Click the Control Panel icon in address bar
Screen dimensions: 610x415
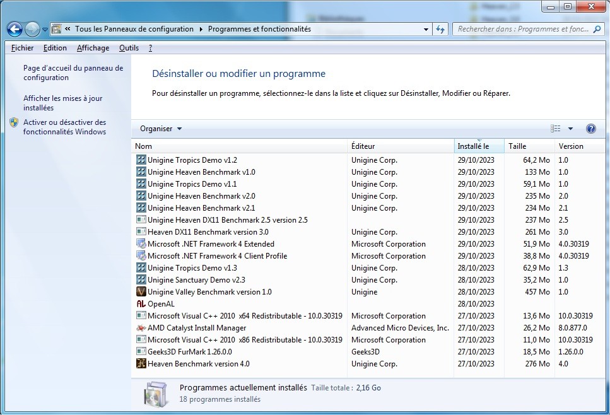pos(56,29)
